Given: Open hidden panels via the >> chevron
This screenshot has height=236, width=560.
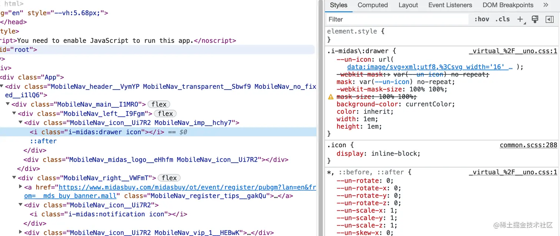Looking at the screenshot, I should (x=546, y=5).
